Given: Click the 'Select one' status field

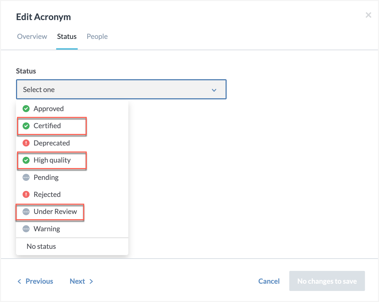Looking at the screenshot, I should [121, 90].
